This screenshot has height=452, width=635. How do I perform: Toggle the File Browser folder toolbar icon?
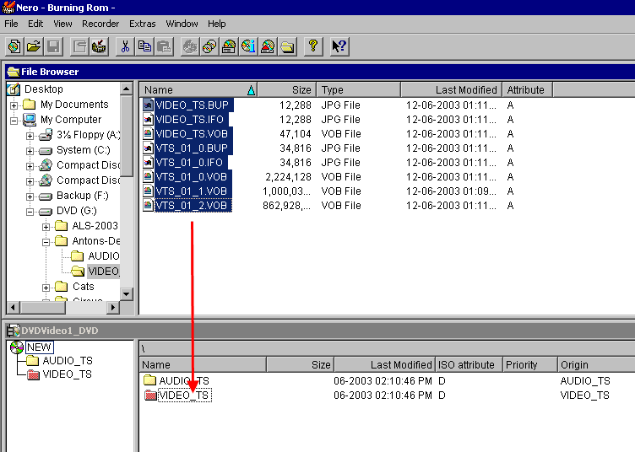click(287, 46)
